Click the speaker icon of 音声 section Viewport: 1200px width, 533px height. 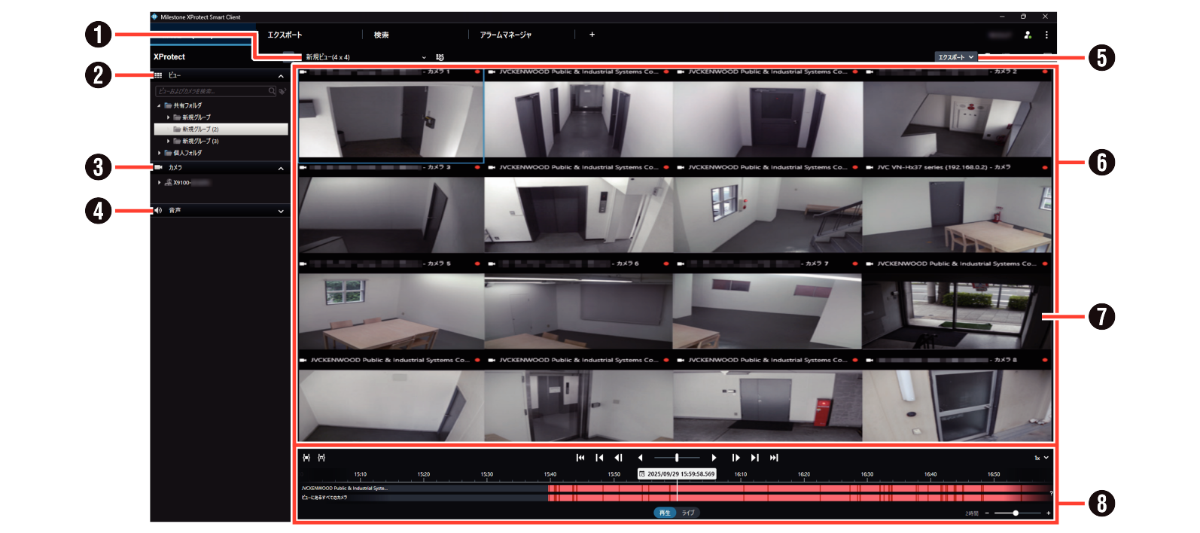pos(158,210)
